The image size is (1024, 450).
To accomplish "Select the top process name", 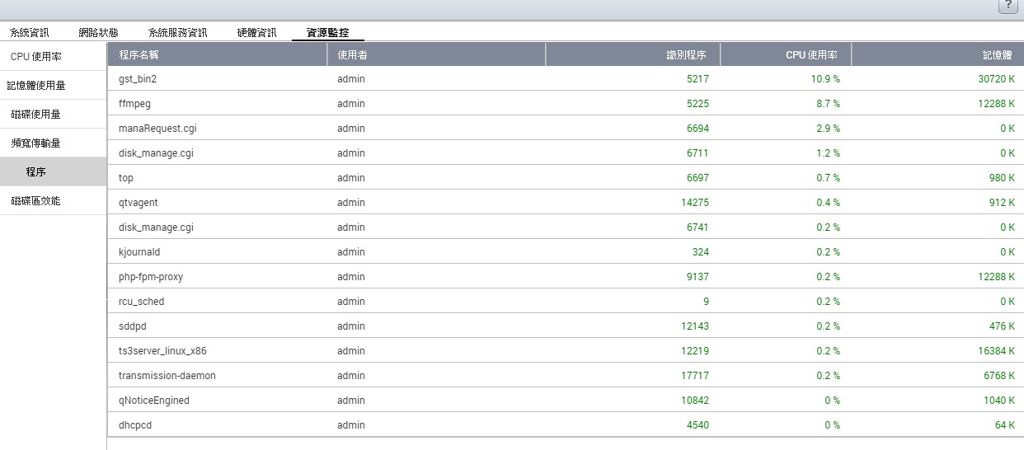I will click(126, 178).
